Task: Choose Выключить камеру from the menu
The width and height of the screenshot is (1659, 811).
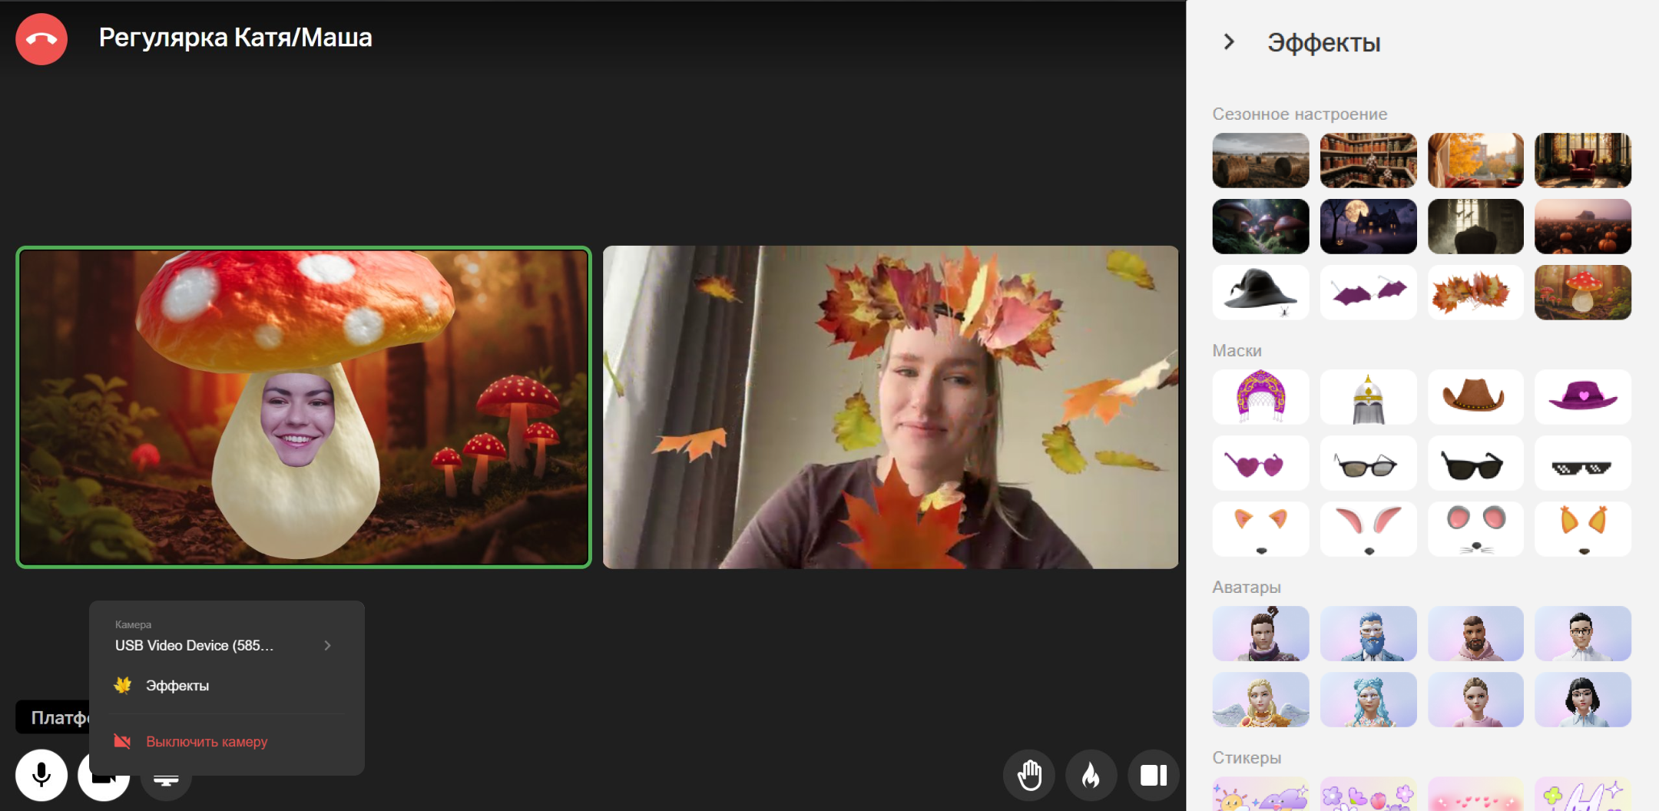Action: coord(207,742)
